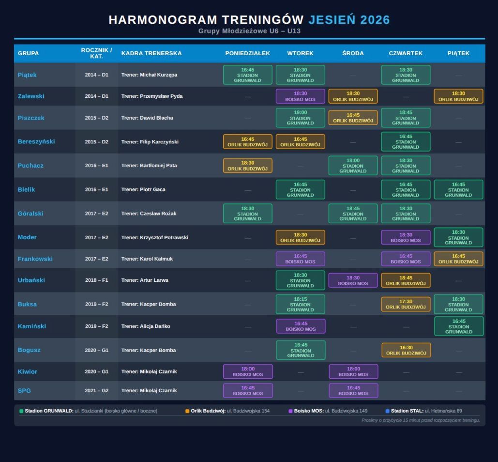The width and height of the screenshot is (498, 462).
Task: Open the Góralski group name
Action: pos(30,214)
